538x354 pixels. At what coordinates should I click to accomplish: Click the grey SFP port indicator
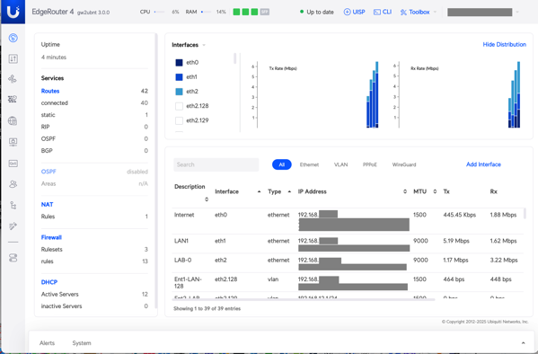[x=265, y=12]
